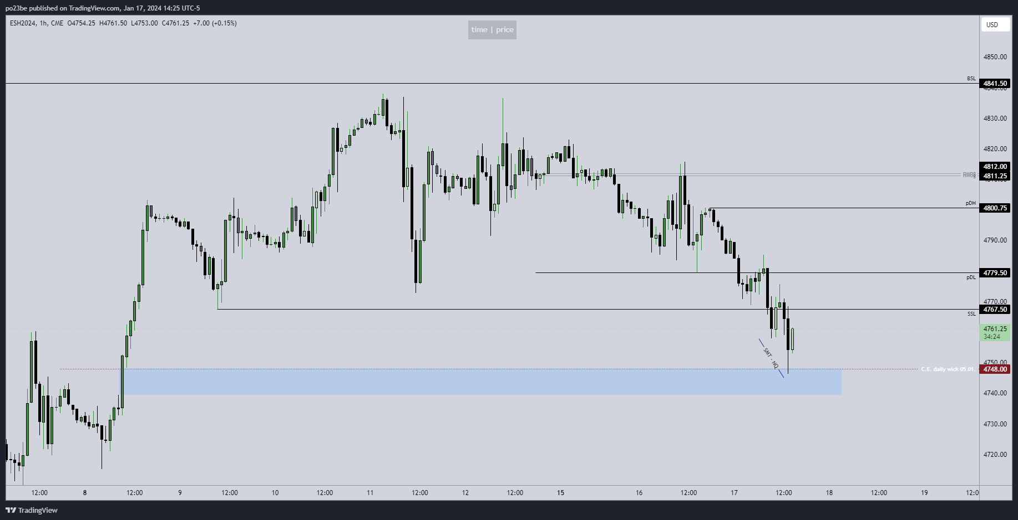Click date marker 18 on the time axis
The height and width of the screenshot is (520, 1018).
pos(829,493)
